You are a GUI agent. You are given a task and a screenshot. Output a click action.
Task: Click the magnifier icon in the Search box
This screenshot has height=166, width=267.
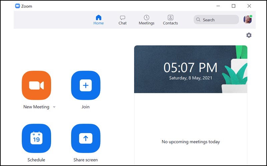[x=199, y=20]
